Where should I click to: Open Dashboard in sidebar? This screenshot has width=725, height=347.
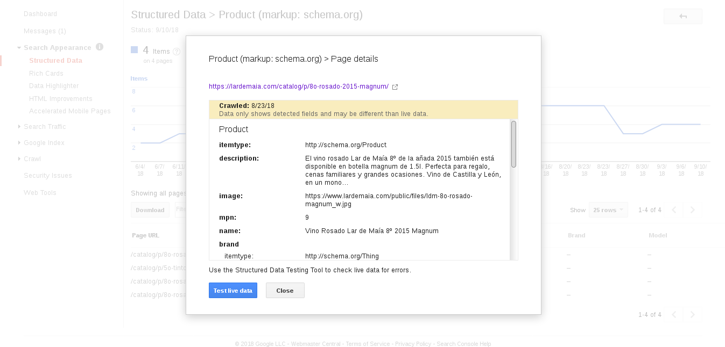pos(40,14)
